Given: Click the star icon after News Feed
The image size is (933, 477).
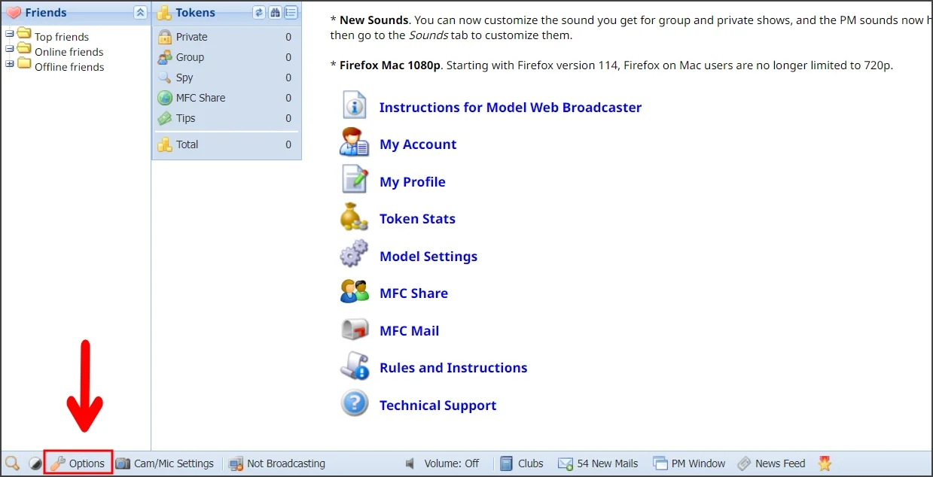Looking at the screenshot, I should coord(825,463).
